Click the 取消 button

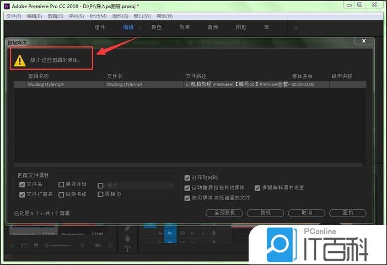pos(307,213)
